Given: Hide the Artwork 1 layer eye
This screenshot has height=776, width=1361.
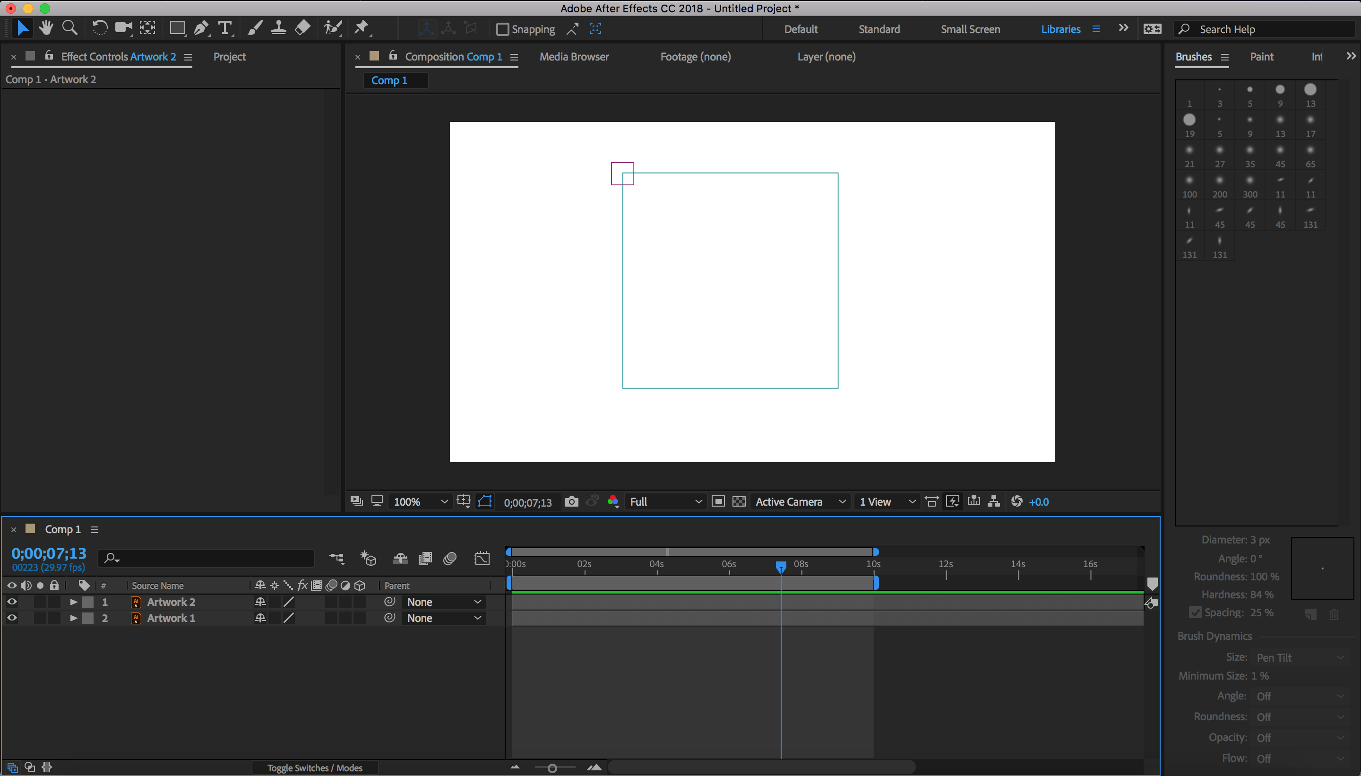Looking at the screenshot, I should pos(12,618).
